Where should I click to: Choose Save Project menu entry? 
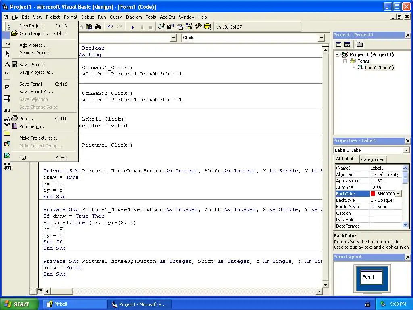coord(44,65)
